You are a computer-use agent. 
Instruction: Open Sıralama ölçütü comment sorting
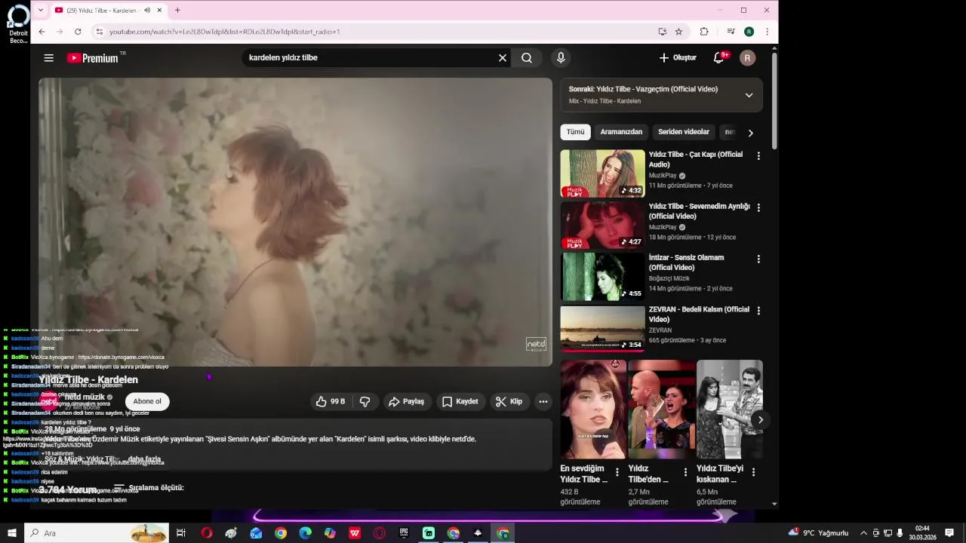[x=149, y=488]
